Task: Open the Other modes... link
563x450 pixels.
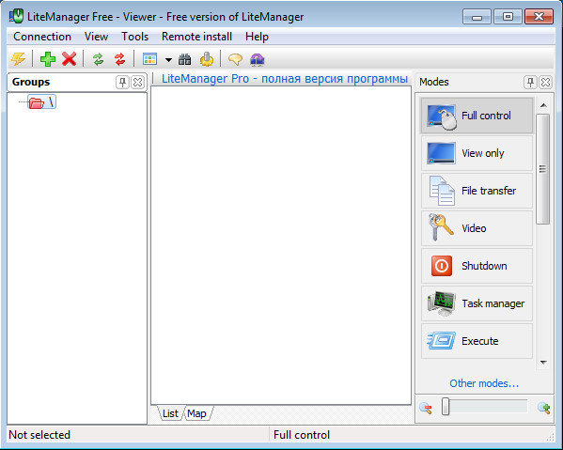Action: click(484, 383)
